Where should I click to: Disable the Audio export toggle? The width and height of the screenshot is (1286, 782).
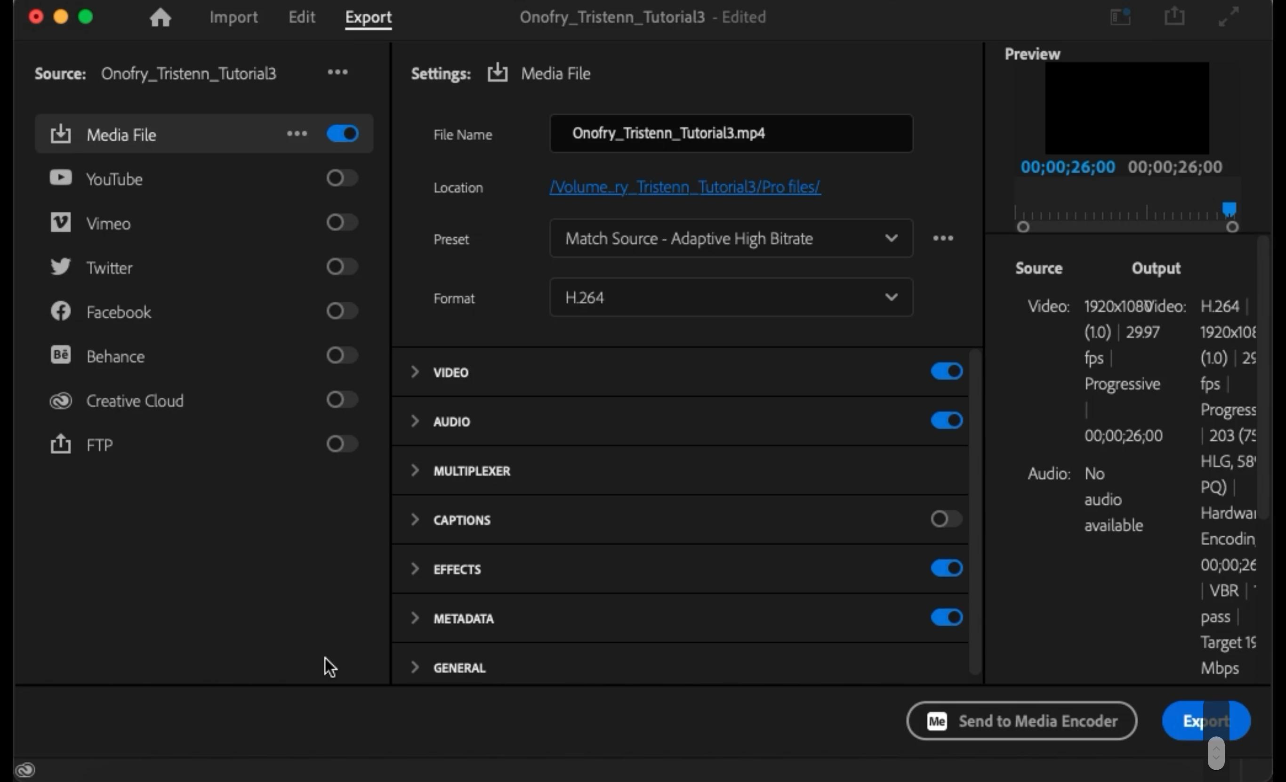click(946, 421)
